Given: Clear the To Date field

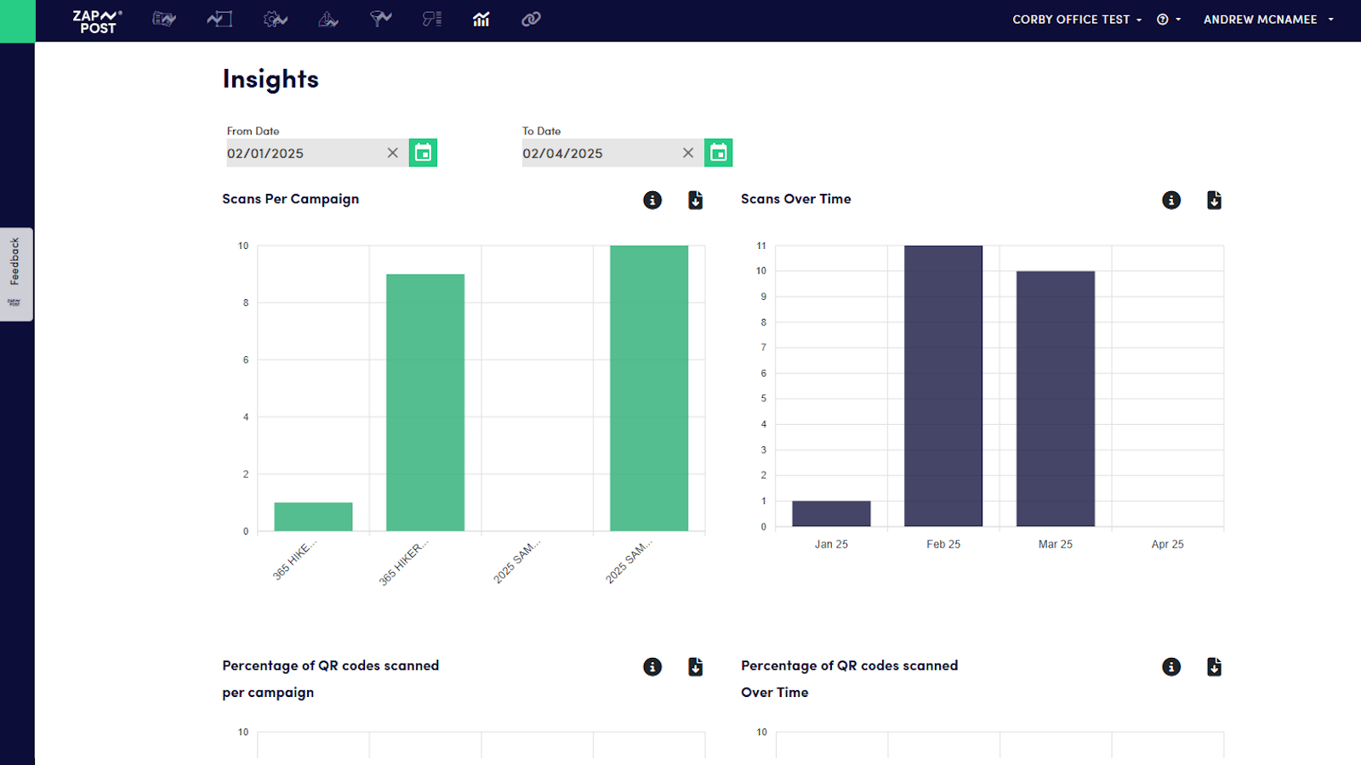Looking at the screenshot, I should [688, 153].
